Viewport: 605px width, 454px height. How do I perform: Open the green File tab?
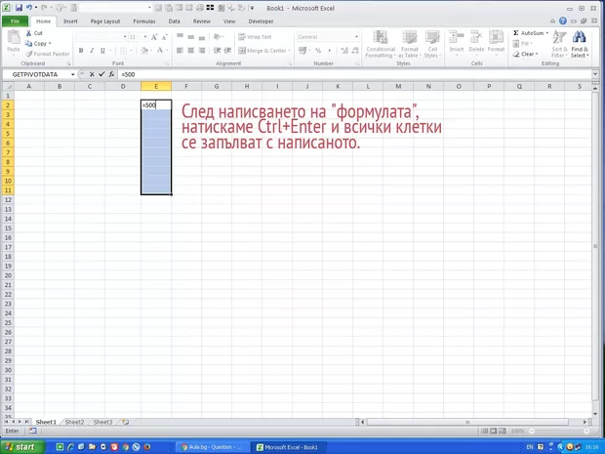coord(15,21)
